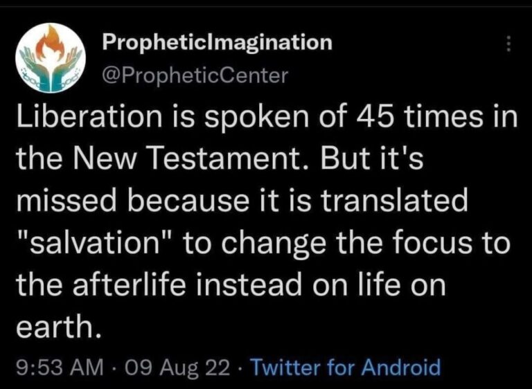Open the "Twitter for Android" source link
Screen dimensions: 532x389
345,366
